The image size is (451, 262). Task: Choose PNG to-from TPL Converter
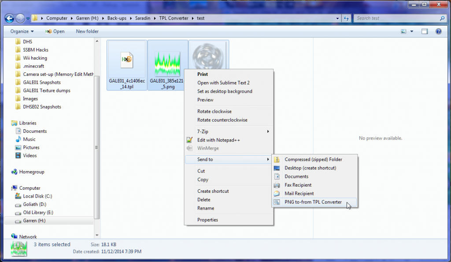tap(313, 202)
